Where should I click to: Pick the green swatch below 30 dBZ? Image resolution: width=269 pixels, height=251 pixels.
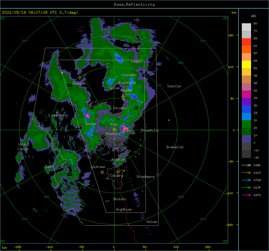click(x=246, y=124)
